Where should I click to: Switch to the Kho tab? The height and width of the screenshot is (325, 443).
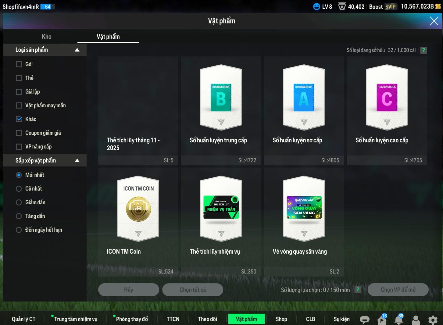[x=47, y=37]
